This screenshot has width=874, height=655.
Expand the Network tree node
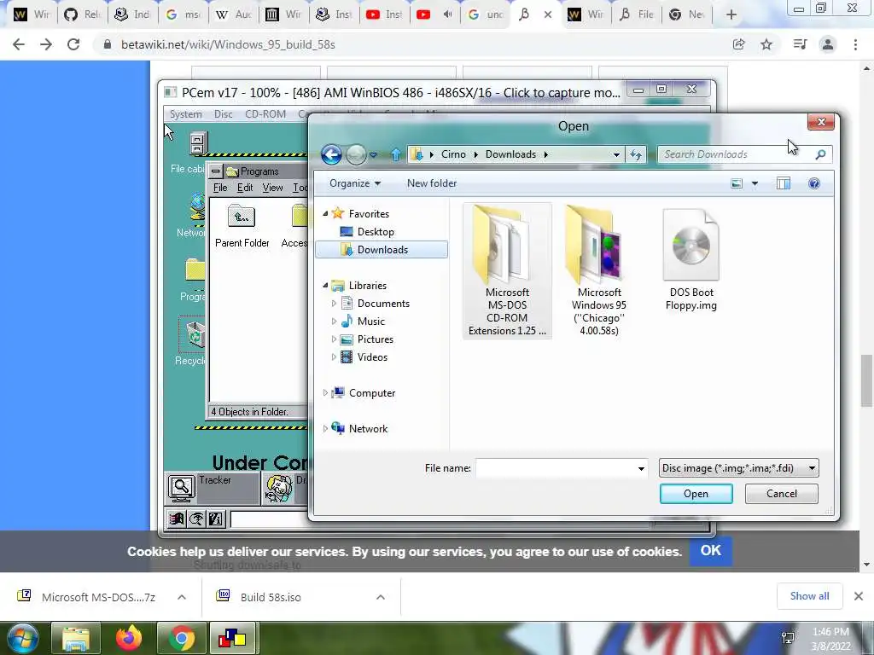coord(325,428)
